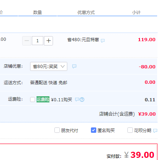This screenshot has width=160, height=160.
Task: Check the 朋友代付 option
Action: 57,130
